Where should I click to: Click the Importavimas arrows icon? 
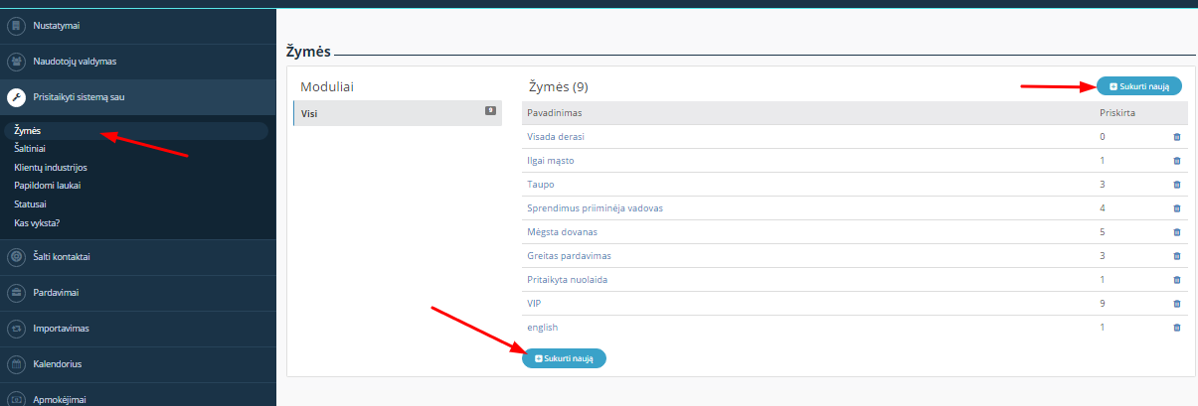point(16,329)
